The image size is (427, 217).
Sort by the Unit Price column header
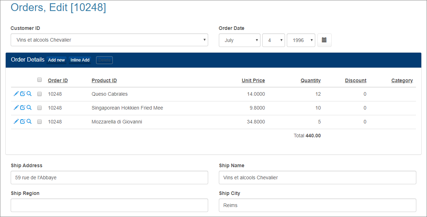253,80
